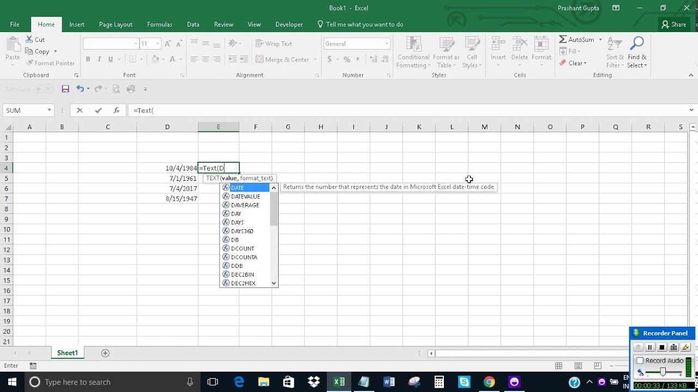Click the Wrap Text button

tap(274, 44)
